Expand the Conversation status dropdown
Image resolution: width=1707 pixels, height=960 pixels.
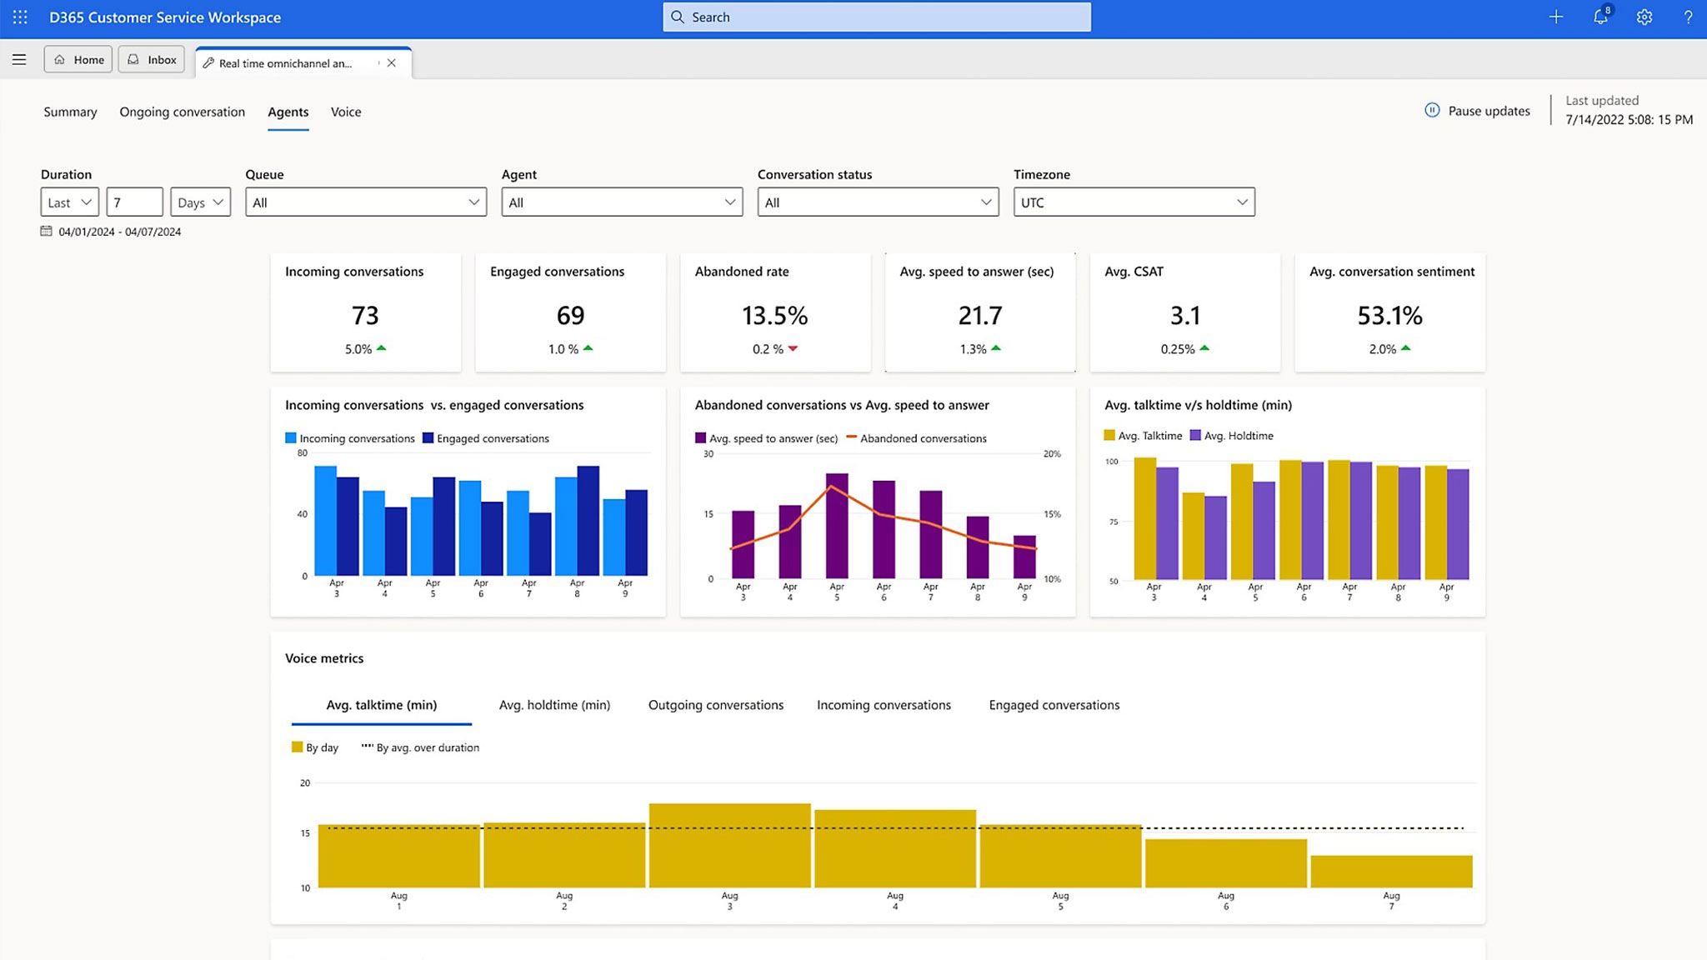877,202
